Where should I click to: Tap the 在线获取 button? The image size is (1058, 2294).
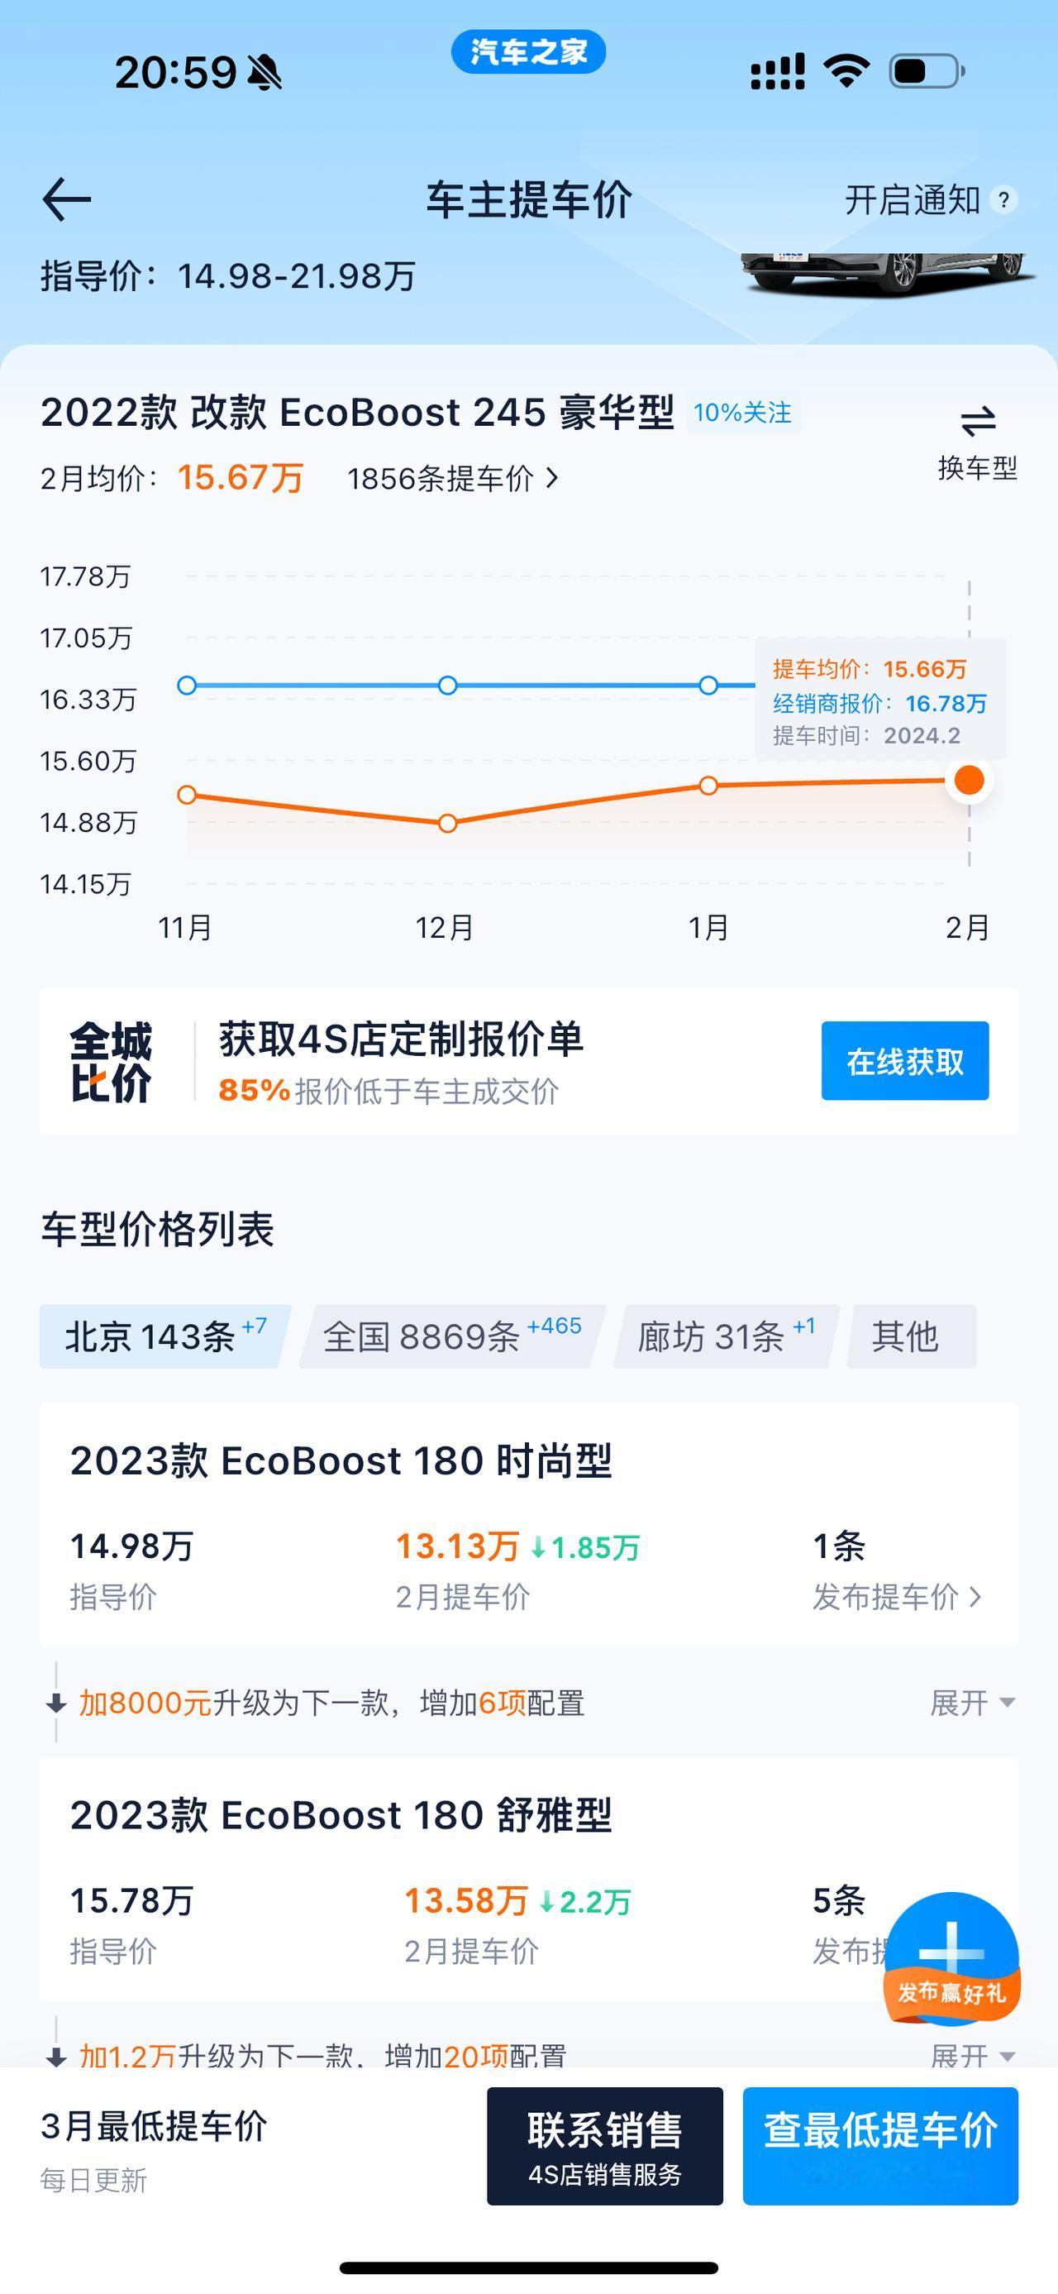(905, 1061)
